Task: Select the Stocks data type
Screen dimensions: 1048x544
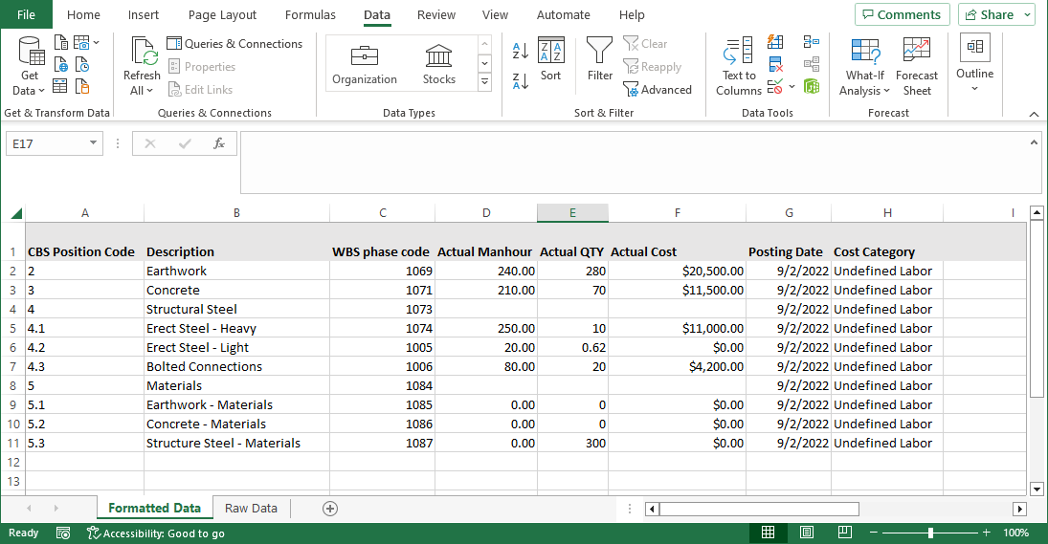Action: pos(439,64)
